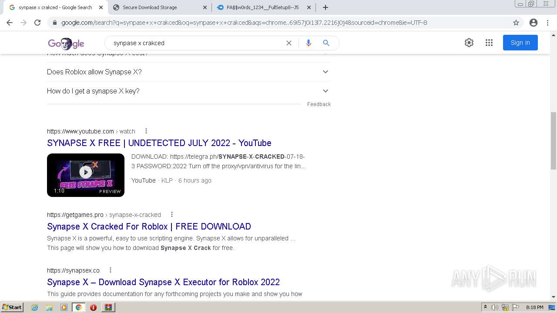
Task: Open 'Synapse X Cracked For Roblox' link
Action: coord(149,226)
